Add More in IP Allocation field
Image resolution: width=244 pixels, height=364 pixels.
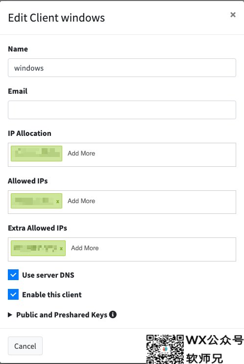pos(81,154)
